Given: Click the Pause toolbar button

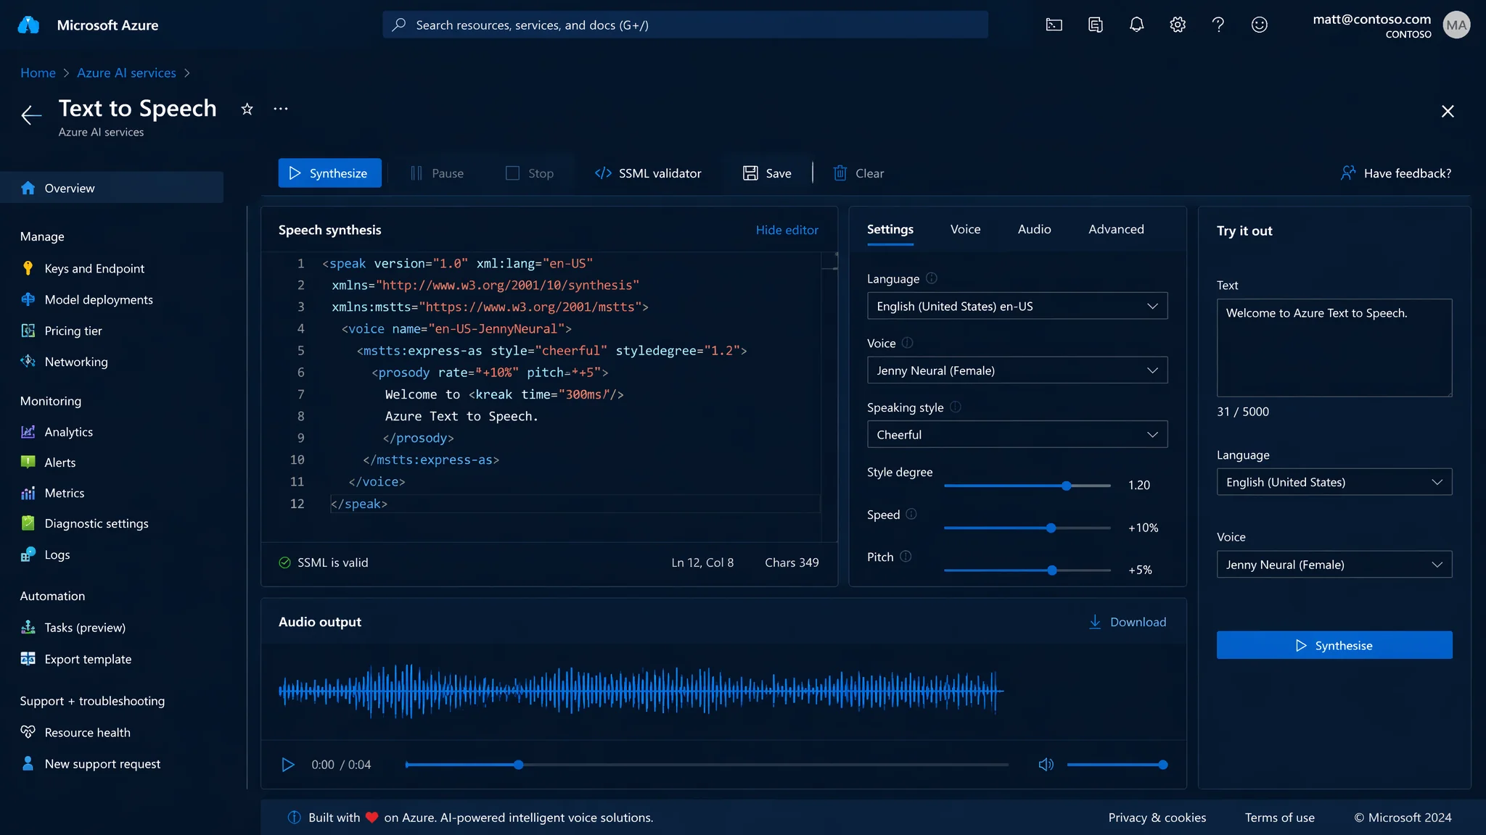Looking at the screenshot, I should point(438,173).
